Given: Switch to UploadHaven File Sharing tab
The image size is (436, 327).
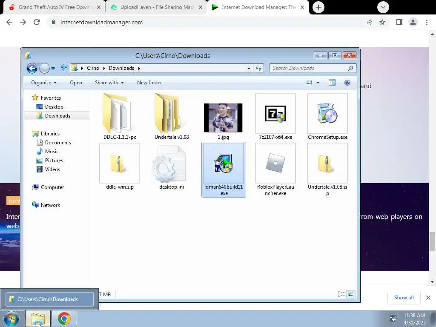Looking at the screenshot, I should pos(157,7).
